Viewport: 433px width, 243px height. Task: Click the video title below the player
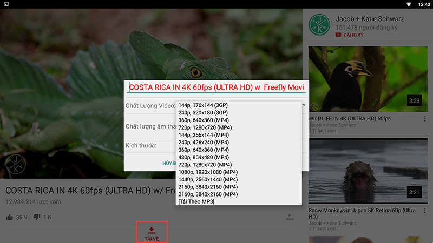pos(90,191)
